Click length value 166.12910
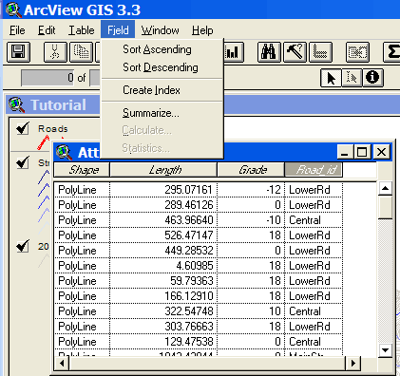This screenshot has height=376, width=400. point(189,296)
